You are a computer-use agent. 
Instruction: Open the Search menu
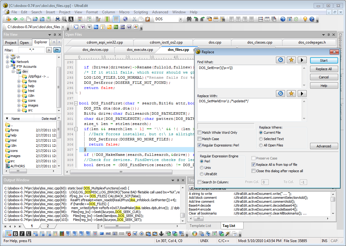point(37,12)
